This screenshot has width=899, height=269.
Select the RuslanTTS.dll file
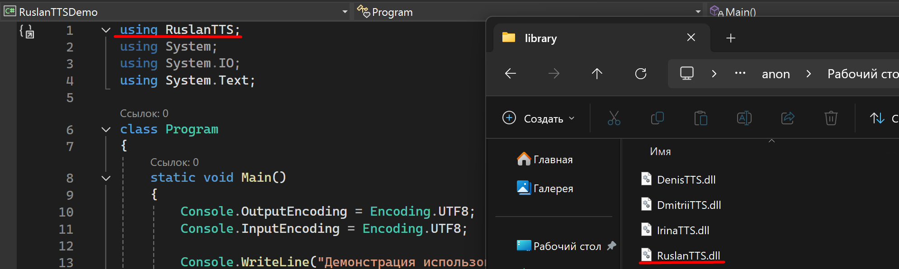pyautogui.click(x=688, y=256)
